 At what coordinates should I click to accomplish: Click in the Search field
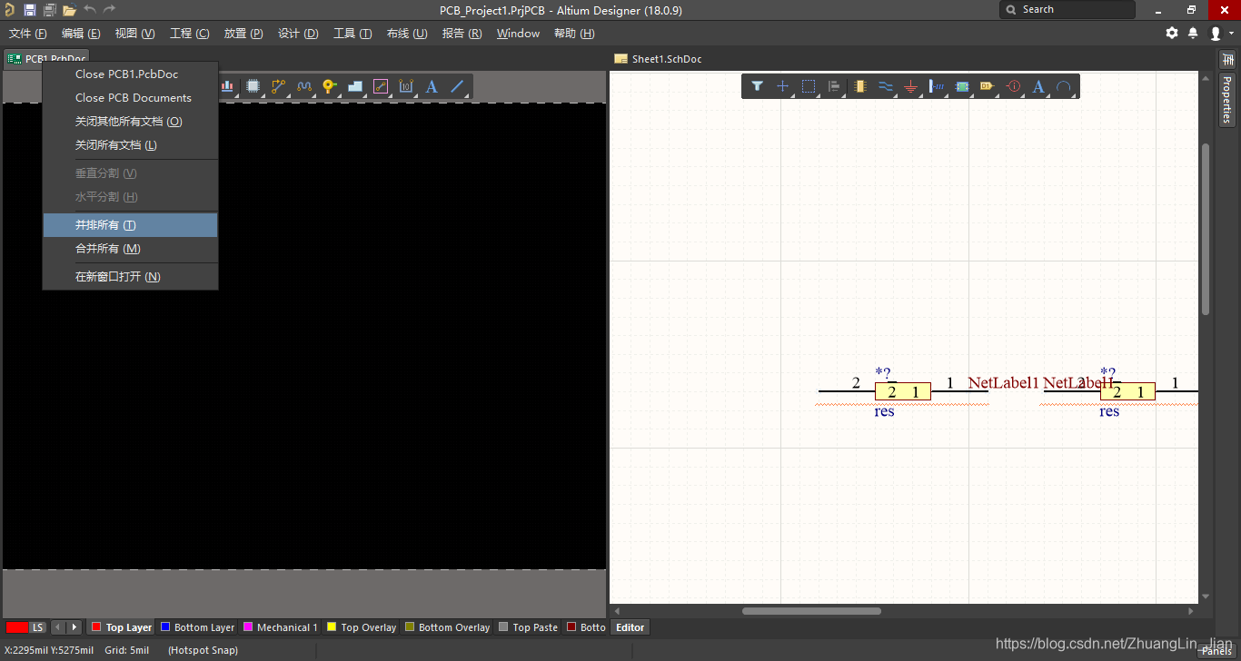tap(1067, 9)
